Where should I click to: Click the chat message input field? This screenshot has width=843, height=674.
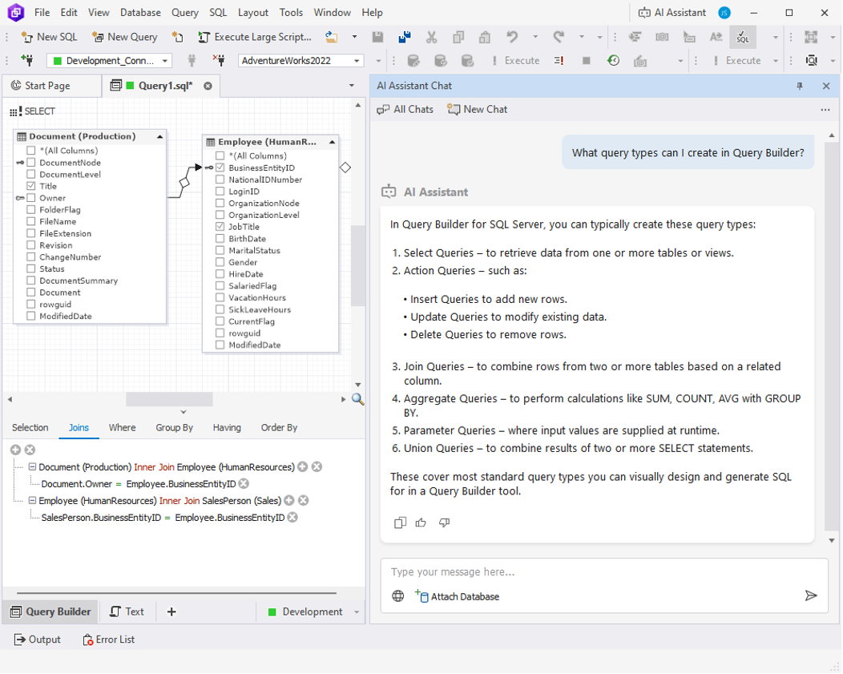(604, 572)
